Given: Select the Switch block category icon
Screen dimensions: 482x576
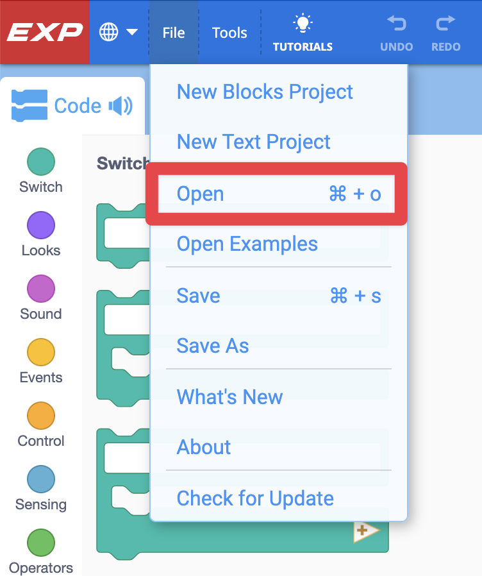Looking at the screenshot, I should [40, 162].
